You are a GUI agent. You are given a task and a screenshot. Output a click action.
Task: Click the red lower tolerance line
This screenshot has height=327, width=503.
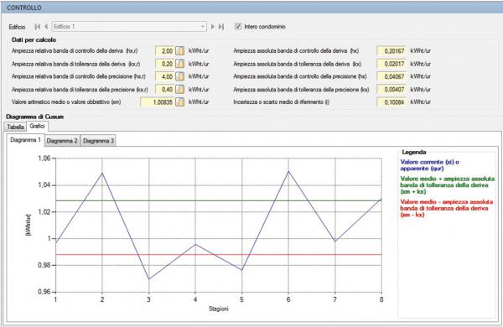point(219,255)
